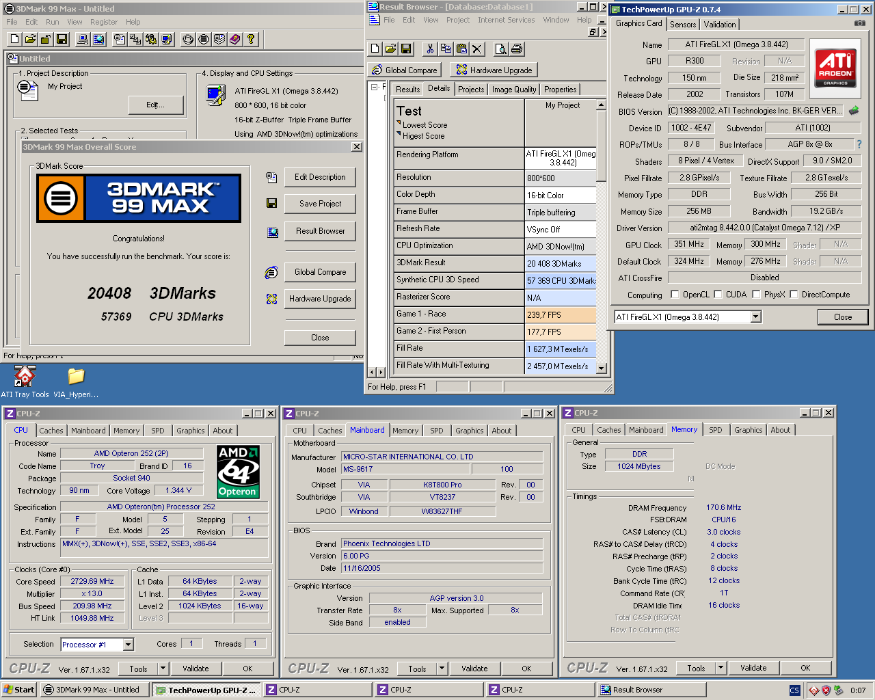Click the Close button in GPU-Z

[842, 317]
